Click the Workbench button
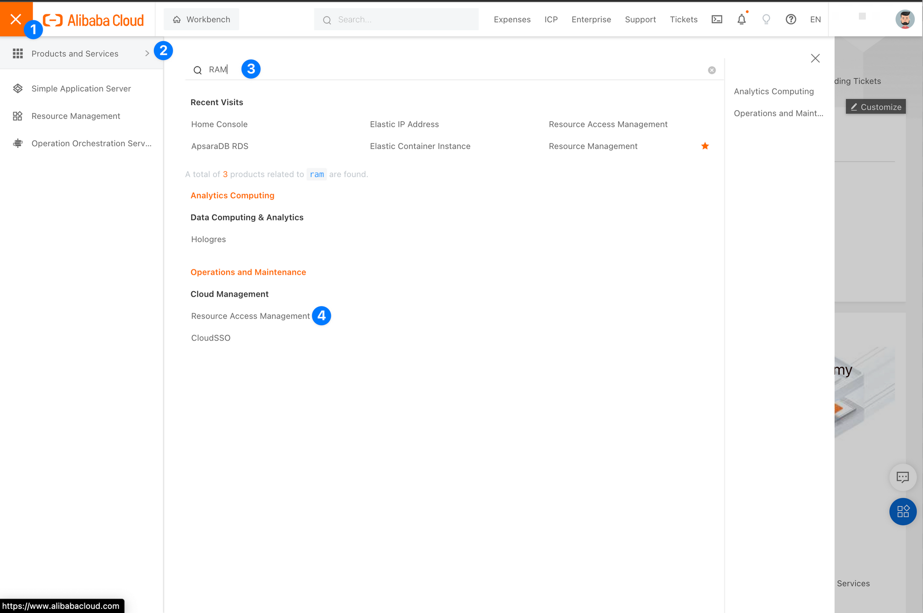The height and width of the screenshot is (613, 923). [x=201, y=19]
